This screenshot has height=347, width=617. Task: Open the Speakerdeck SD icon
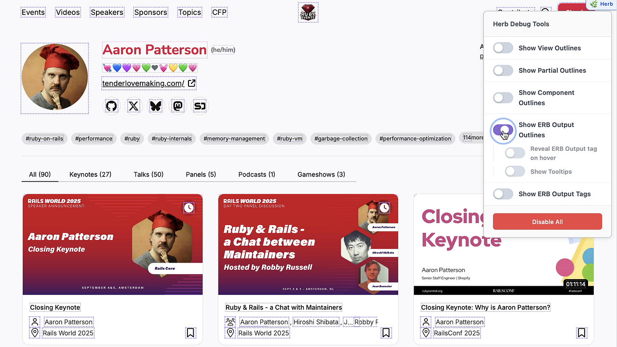200,106
